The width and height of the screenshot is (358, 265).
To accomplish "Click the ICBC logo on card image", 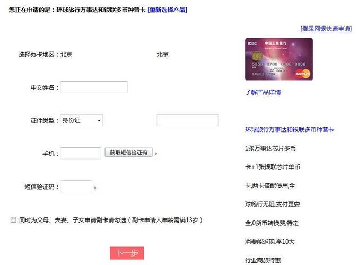I will click(x=252, y=42).
